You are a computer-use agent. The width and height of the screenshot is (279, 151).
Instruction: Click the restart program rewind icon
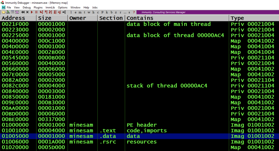point(23,12)
